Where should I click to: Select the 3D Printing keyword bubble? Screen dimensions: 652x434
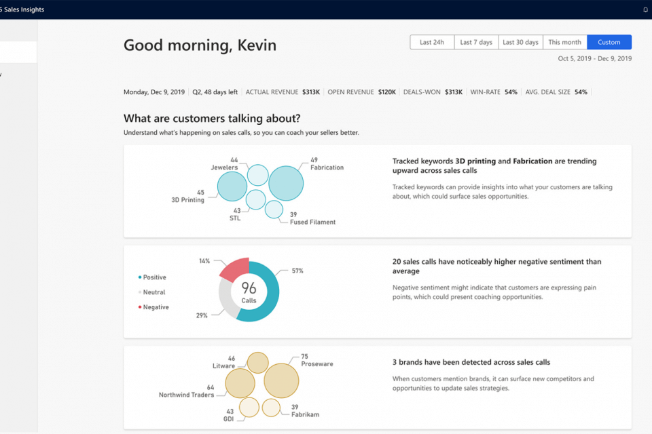click(232, 186)
